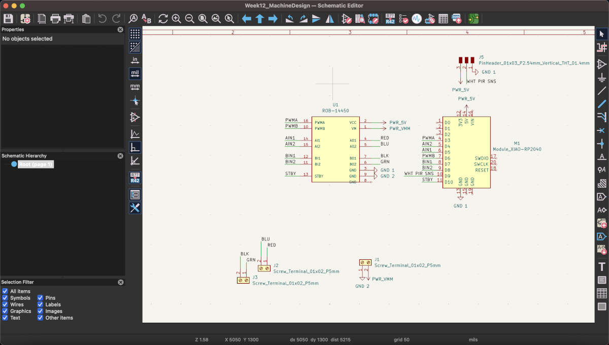This screenshot has width=609, height=345.
Task: Open page settings sheet icon
Action: (x=42, y=19)
